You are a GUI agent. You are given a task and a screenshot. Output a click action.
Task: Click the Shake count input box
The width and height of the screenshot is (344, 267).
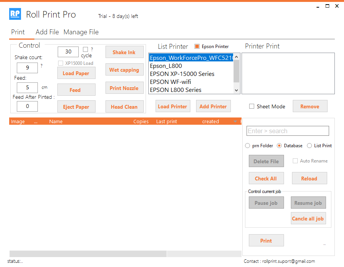[x=27, y=68]
